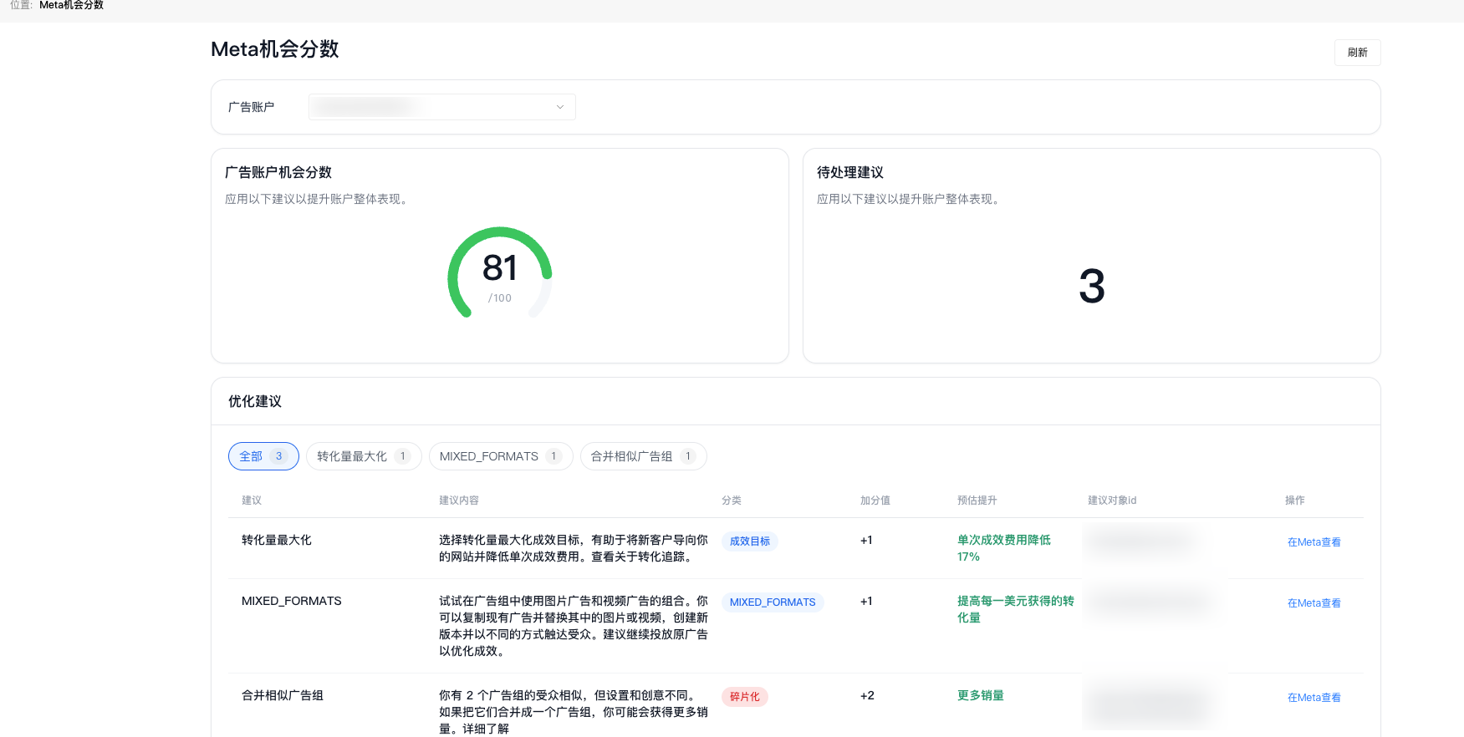Click the 更多销量 estimated uplift text
The height and width of the screenshot is (737, 1464).
pyautogui.click(x=981, y=695)
